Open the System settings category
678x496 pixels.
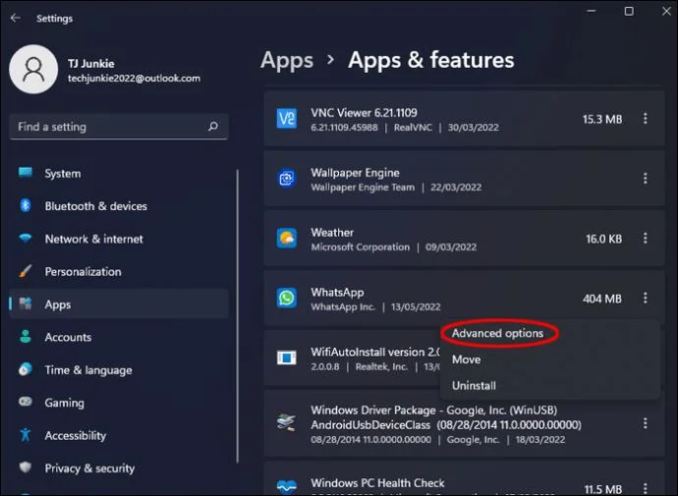pos(119,173)
